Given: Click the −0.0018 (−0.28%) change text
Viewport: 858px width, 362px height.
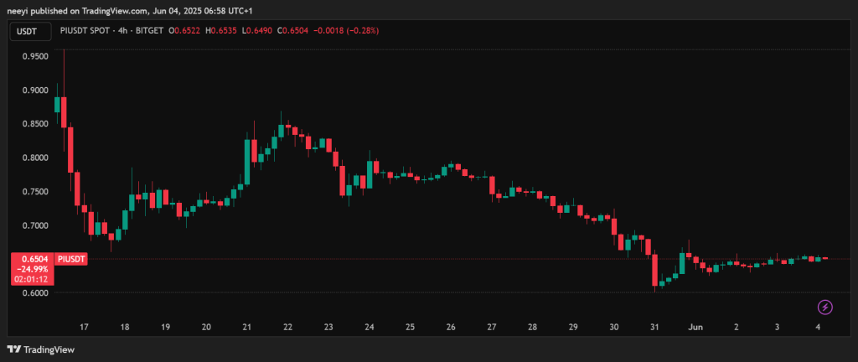Looking at the screenshot, I should point(346,31).
